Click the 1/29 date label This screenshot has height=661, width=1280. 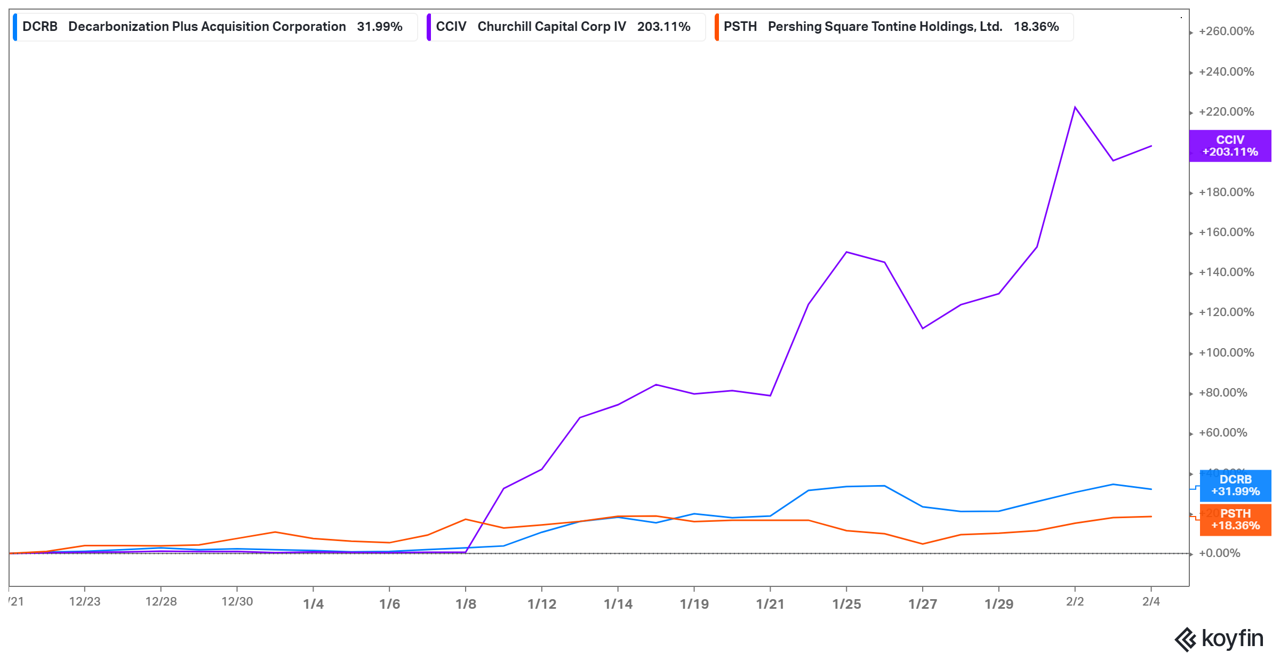[x=999, y=604]
